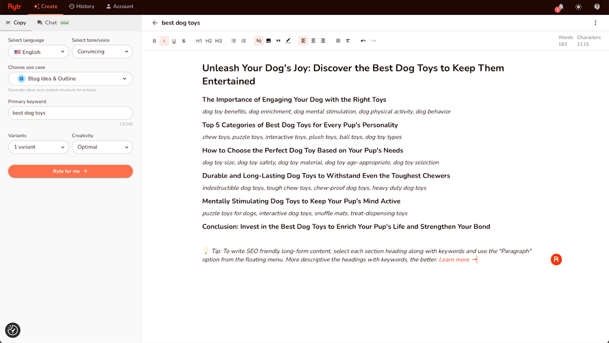
Task: Open the Create menu item
Action: pyautogui.click(x=46, y=7)
